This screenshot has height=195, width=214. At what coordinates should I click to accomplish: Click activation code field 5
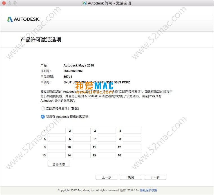(57, 139)
